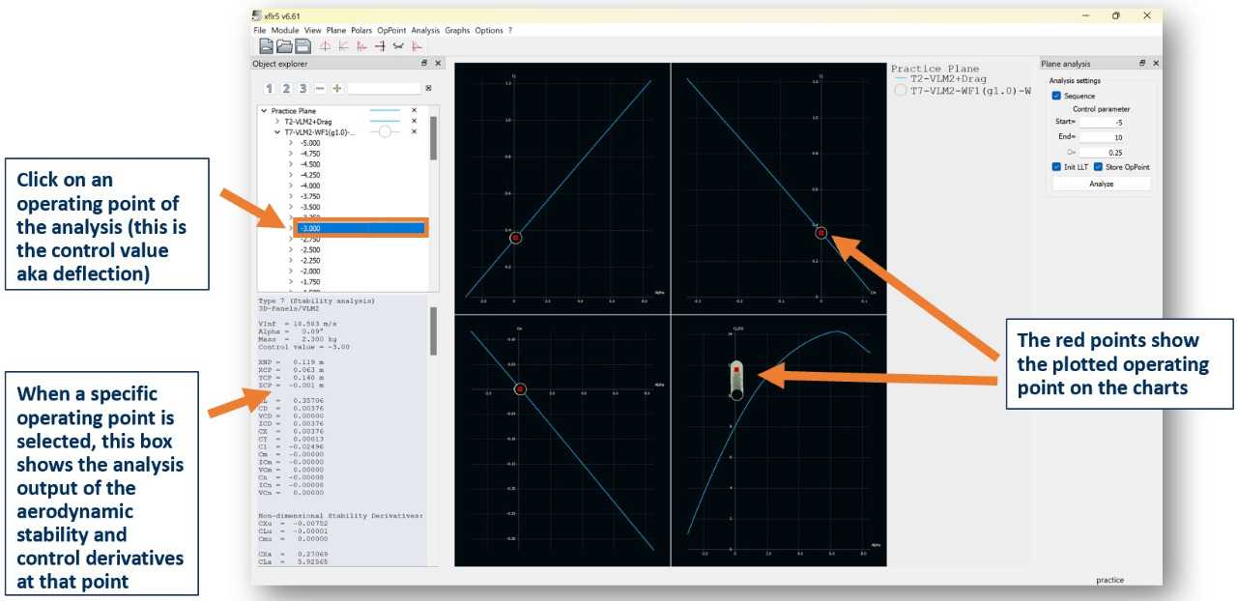Click the level 1 tree button
The width and height of the screenshot is (1237, 601).
pos(271,89)
